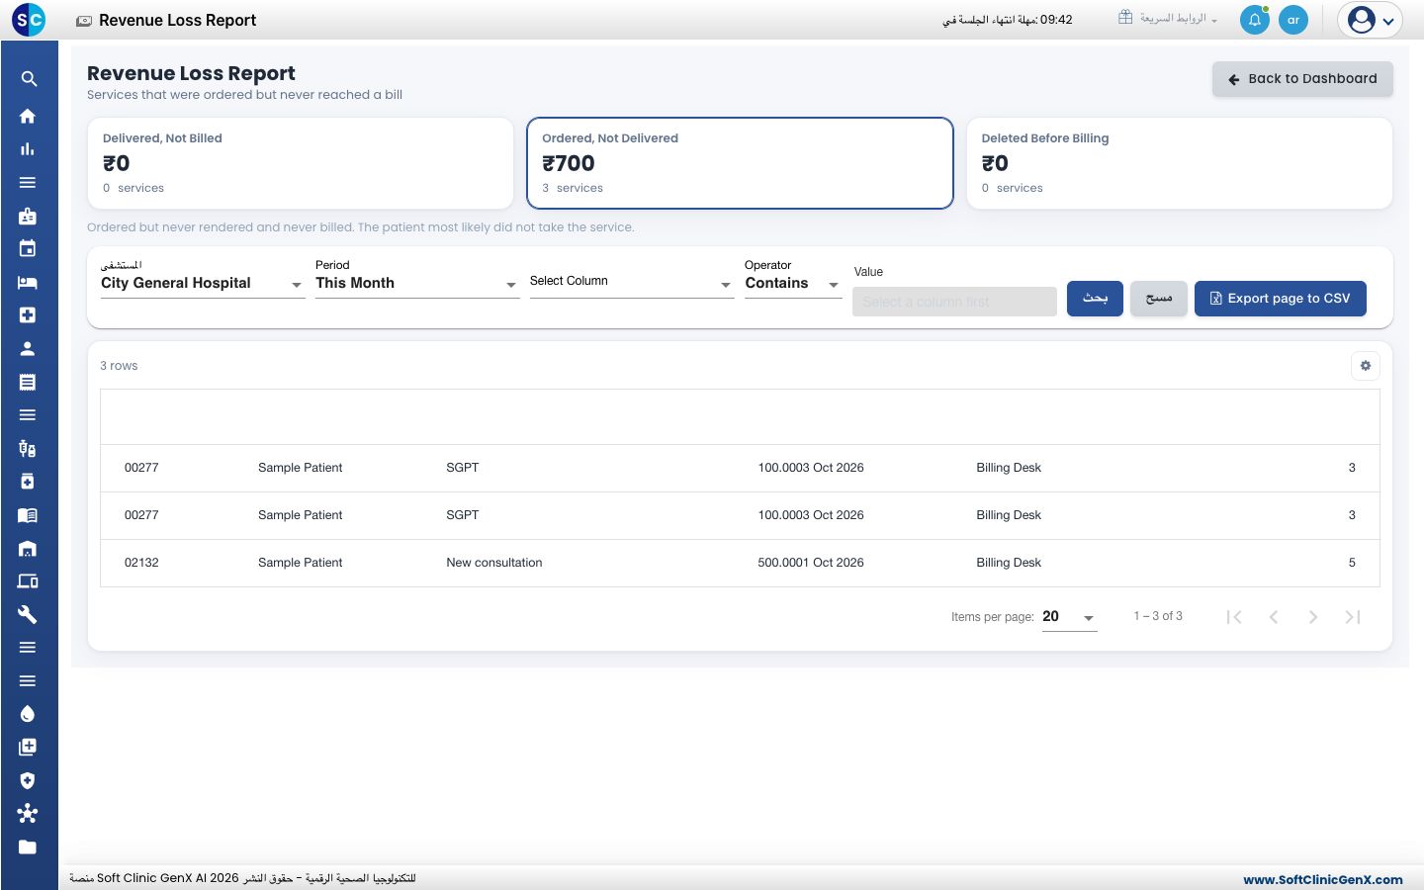Select the 'Ordered, Not Delivered' card
The height and width of the screenshot is (890, 1424).
(x=740, y=163)
